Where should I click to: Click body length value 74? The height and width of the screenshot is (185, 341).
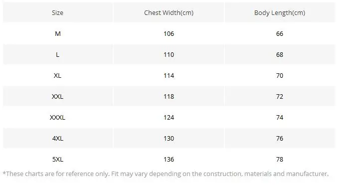pos(280,118)
